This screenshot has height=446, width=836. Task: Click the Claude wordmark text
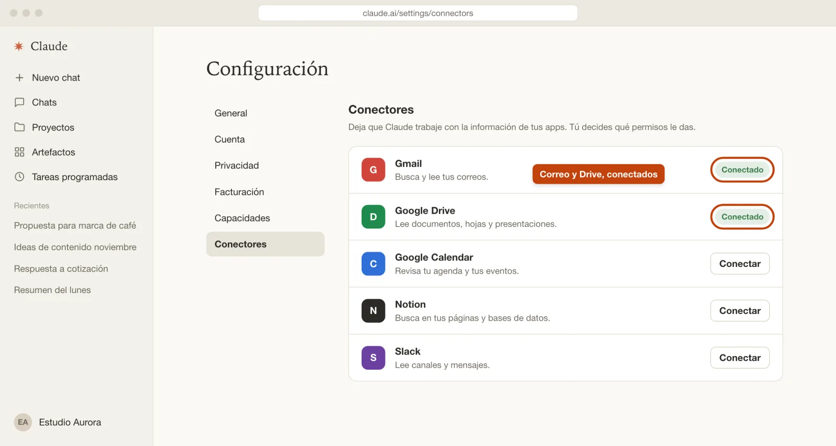coord(49,46)
